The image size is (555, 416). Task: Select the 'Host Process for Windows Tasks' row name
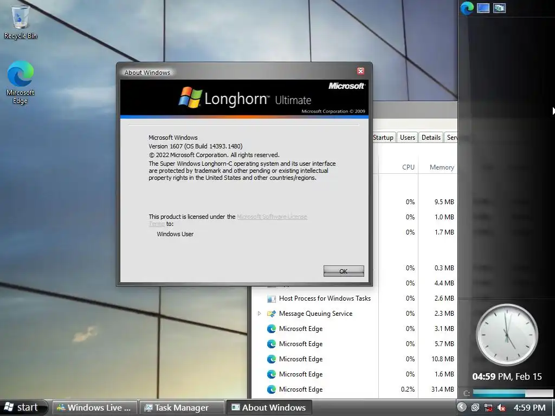pos(325,298)
